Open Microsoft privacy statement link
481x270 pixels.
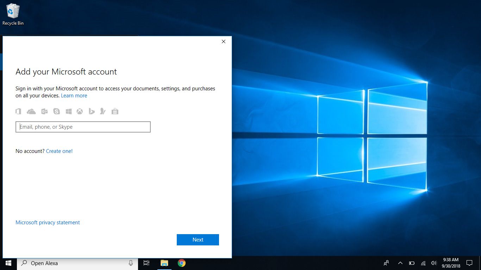(48, 223)
